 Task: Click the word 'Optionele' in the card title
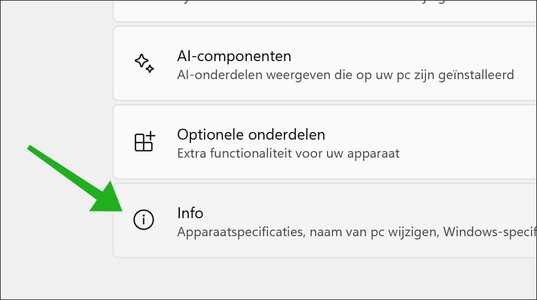click(x=211, y=134)
